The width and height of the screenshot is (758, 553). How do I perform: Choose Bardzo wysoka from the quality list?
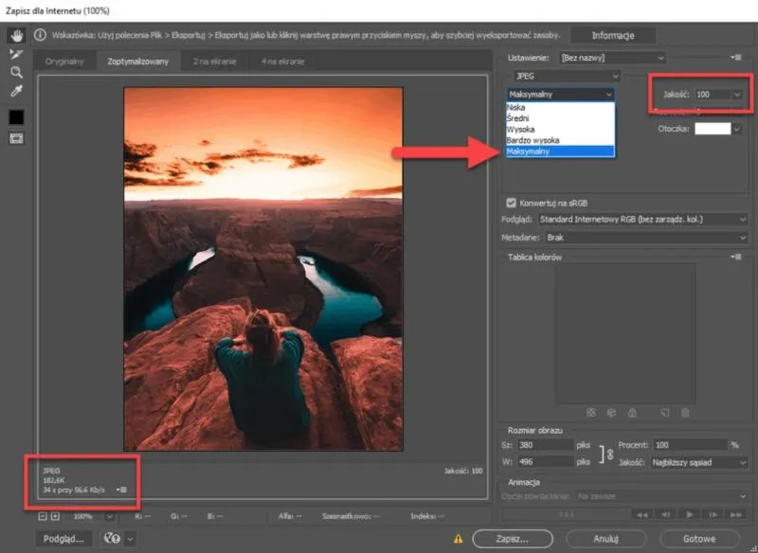[532, 140]
